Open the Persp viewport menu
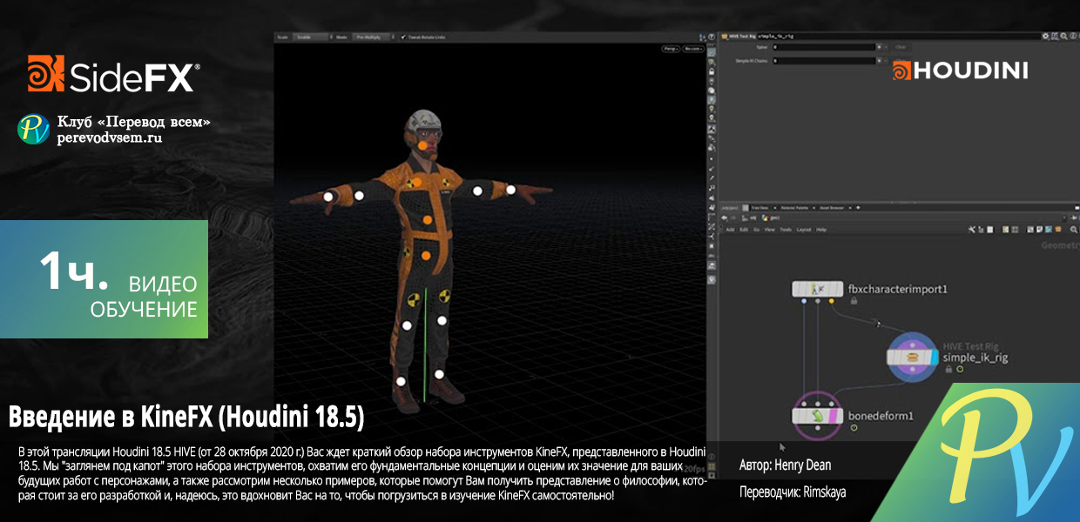The height and width of the screenshot is (522, 1080). pos(670,50)
